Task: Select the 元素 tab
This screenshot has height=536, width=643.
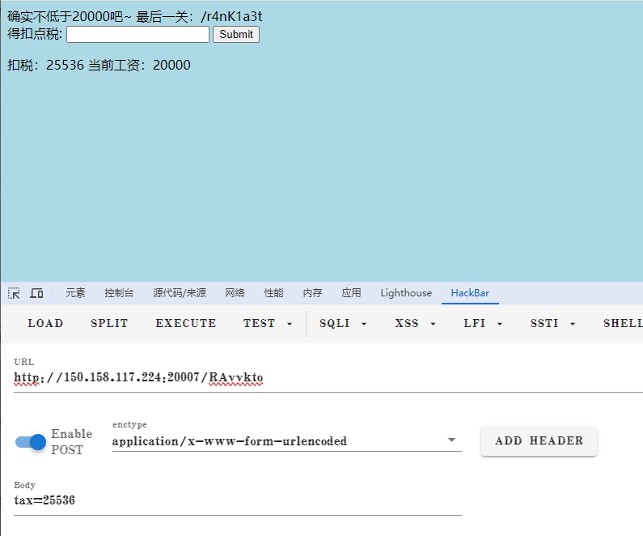Action: click(x=75, y=293)
